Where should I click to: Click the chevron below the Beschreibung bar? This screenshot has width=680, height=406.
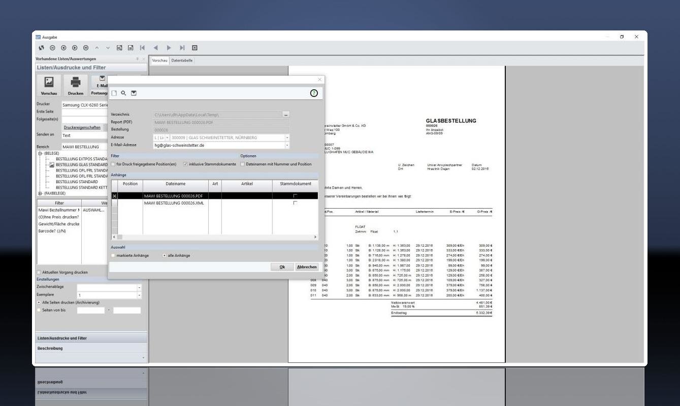143,358
